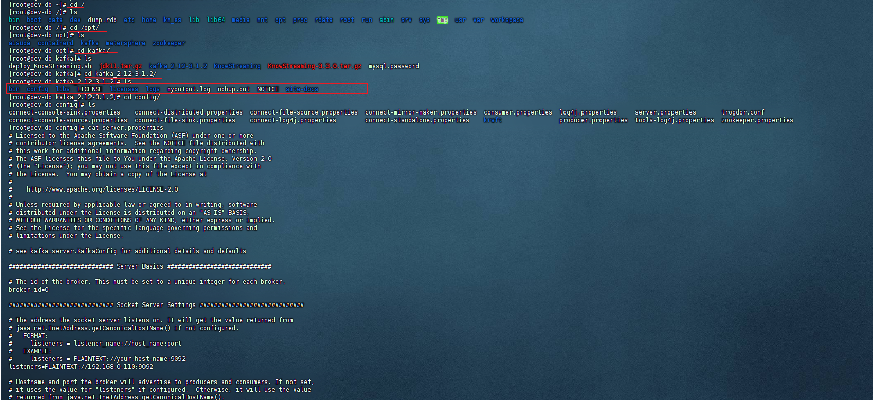
Task: Select the sbin directory entry
Action: 387,20
